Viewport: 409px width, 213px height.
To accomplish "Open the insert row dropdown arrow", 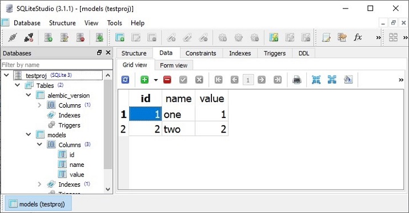I will click(x=156, y=80).
